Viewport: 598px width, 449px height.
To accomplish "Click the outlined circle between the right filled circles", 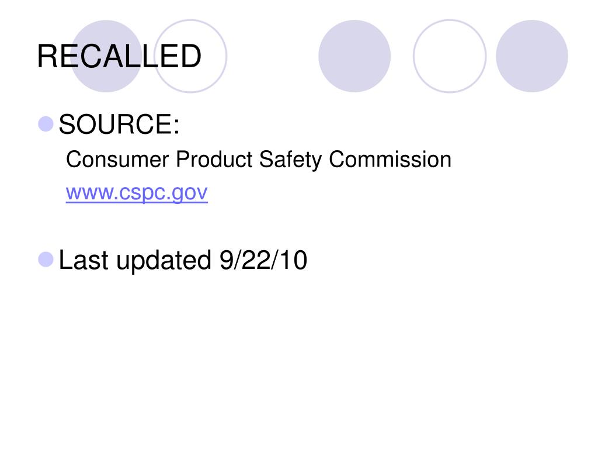I will [449, 56].
